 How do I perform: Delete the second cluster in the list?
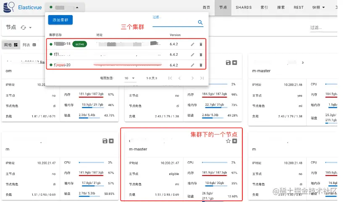point(201,55)
